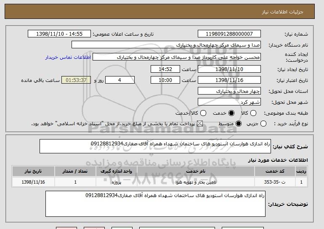Select the کالا/خدمت radio button
324x229 pixels.
[x=203, y=113]
